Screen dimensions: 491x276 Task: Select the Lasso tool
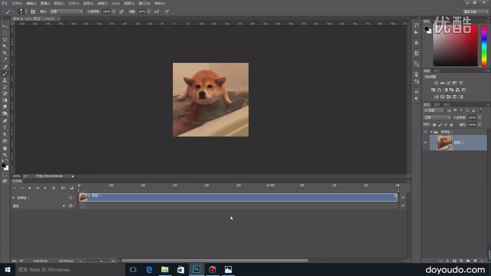[5, 39]
